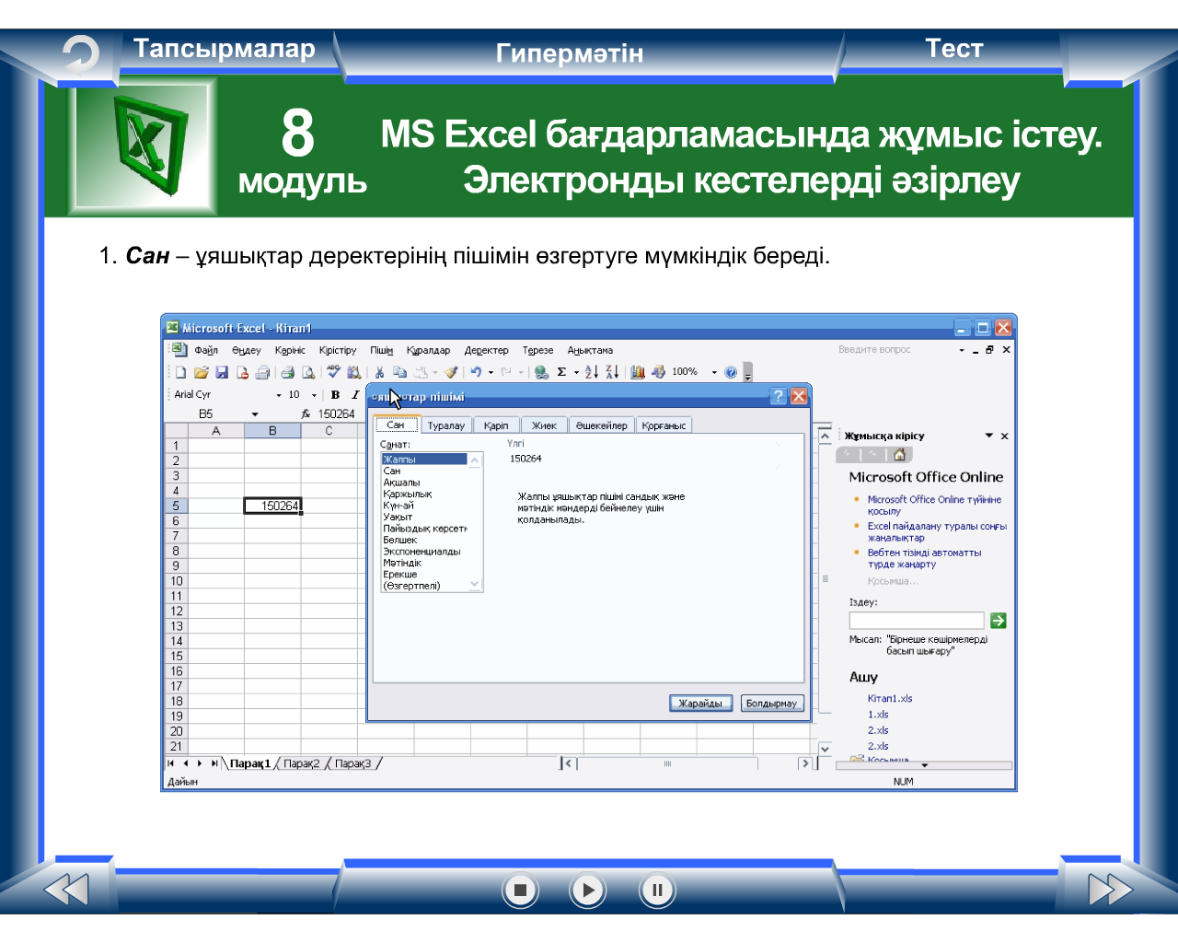The width and height of the screenshot is (1178, 943).
Task: Run the ABC spelling check icon
Action: (x=333, y=372)
